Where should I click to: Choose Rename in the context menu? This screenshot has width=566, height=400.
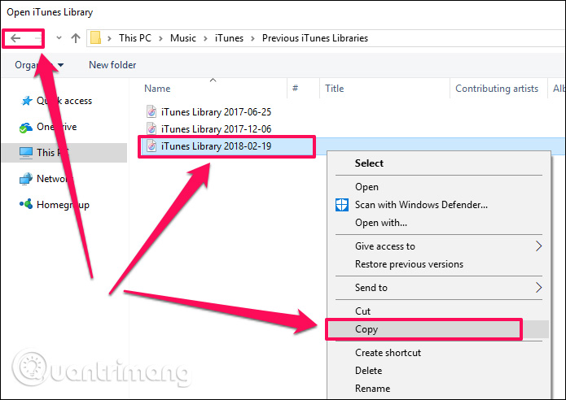coord(372,389)
